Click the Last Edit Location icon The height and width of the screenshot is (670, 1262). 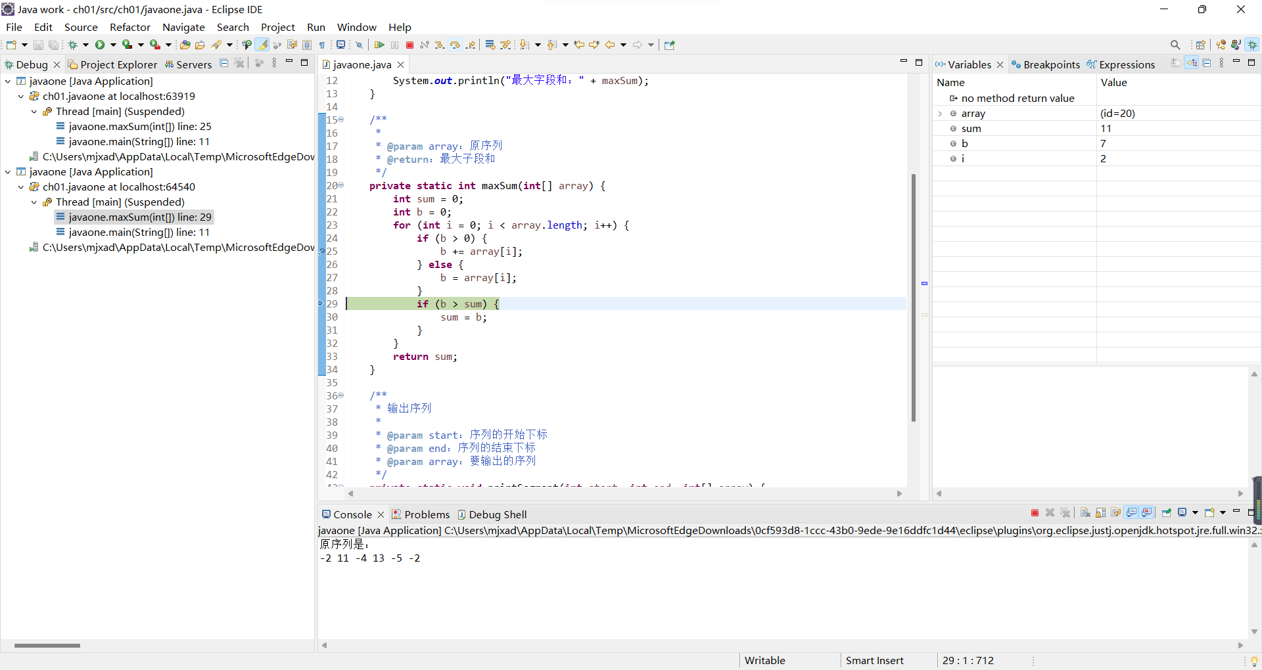click(x=580, y=45)
